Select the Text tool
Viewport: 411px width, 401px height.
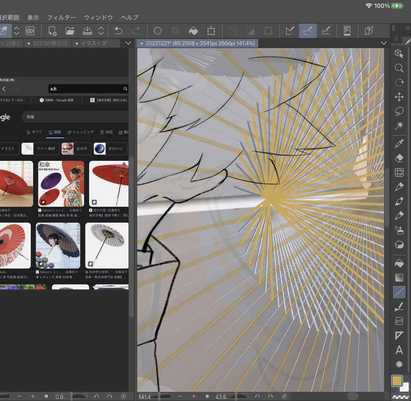[399, 350]
